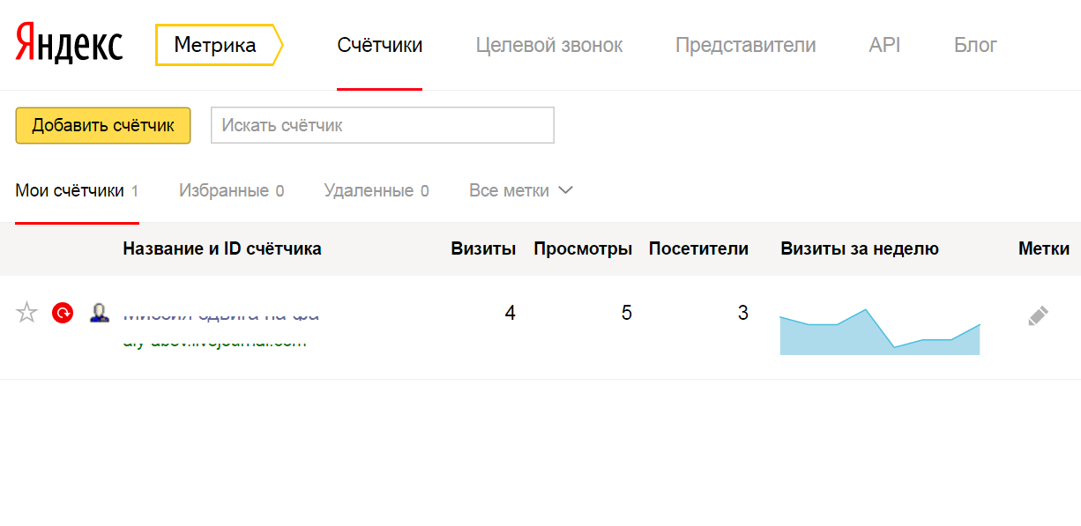1081x526 pixels.
Task: Show the Избранные counters tab
Action: [231, 190]
